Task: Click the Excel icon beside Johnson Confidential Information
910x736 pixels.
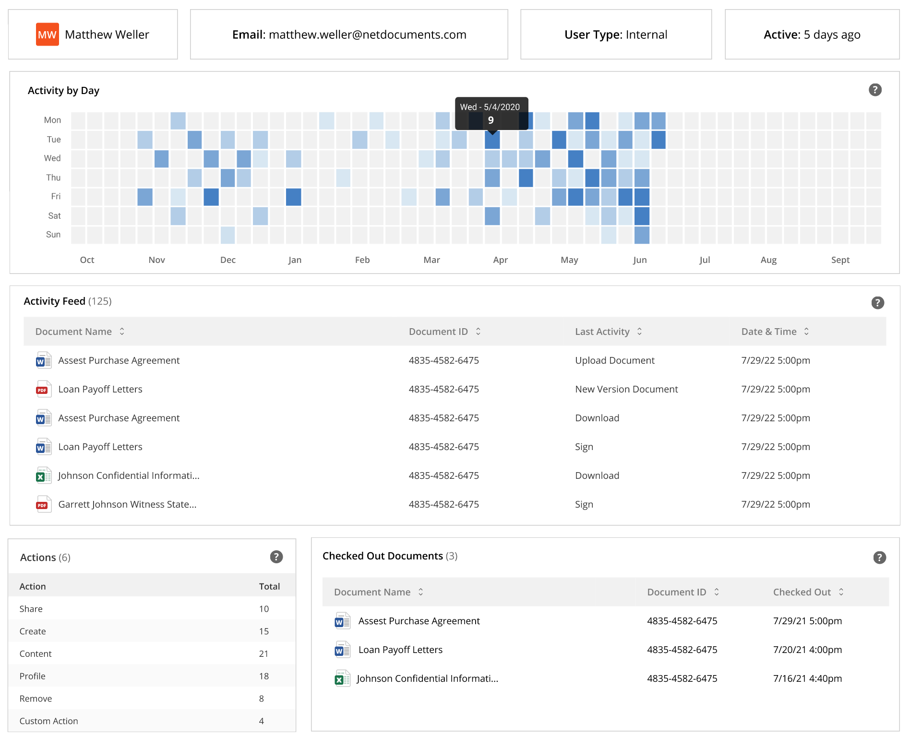Action: pyautogui.click(x=43, y=475)
